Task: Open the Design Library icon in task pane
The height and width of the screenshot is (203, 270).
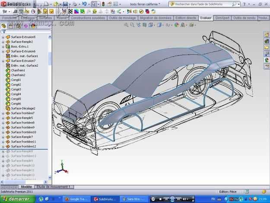Action: 267,41
